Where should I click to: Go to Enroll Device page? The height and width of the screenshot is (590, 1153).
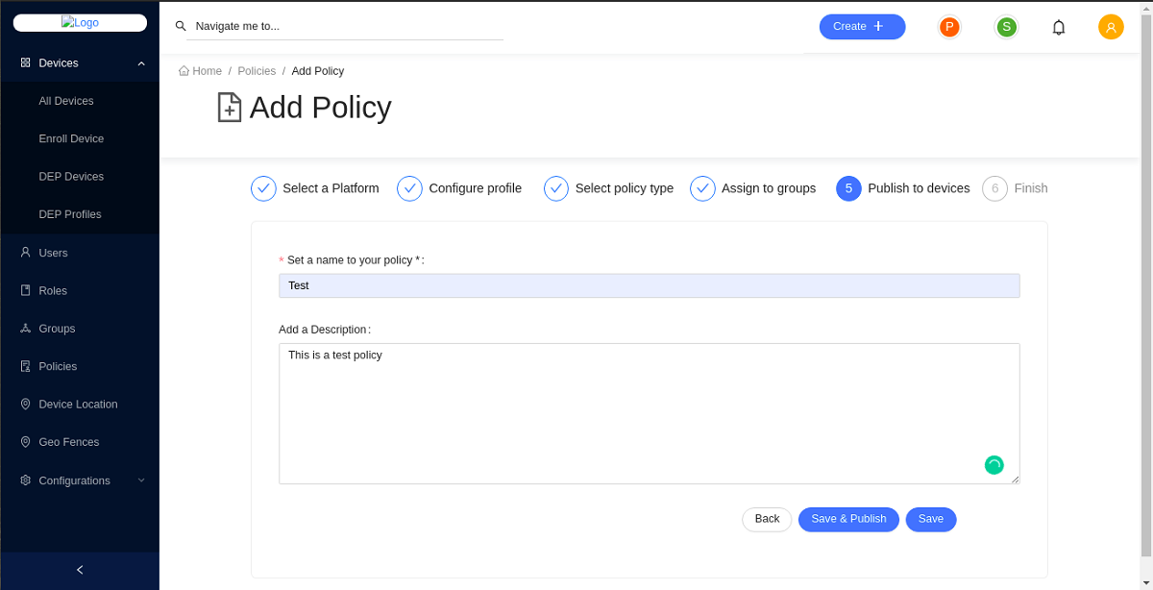pyautogui.click(x=71, y=138)
